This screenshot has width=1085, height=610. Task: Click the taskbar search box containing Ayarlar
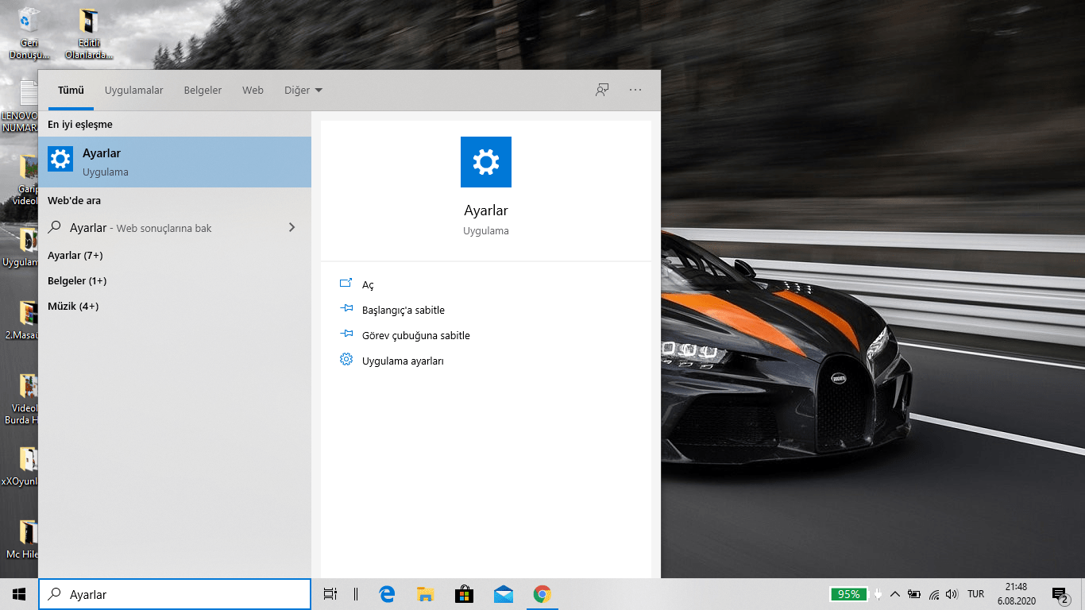point(175,594)
